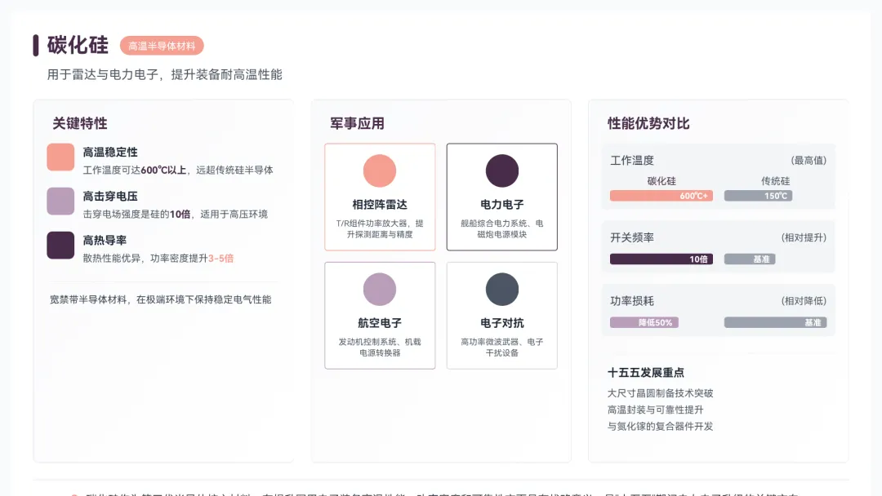Click the lavender circle above 航空电子
The height and width of the screenshot is (496, 882).
click(380, 290)
